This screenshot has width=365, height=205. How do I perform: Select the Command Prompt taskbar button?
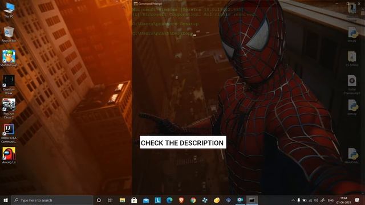pyautogui.click(x=252, y=200)
